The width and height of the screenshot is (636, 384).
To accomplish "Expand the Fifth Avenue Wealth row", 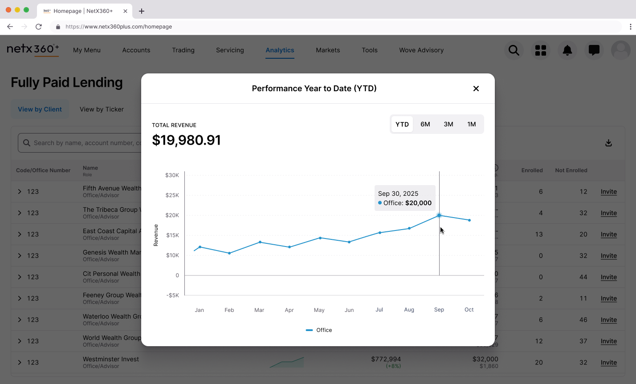I will coord(19,191).
